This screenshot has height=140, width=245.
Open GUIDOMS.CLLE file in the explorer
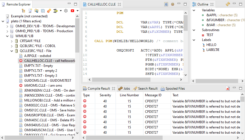pyautogui.click(x=47, y=81)
